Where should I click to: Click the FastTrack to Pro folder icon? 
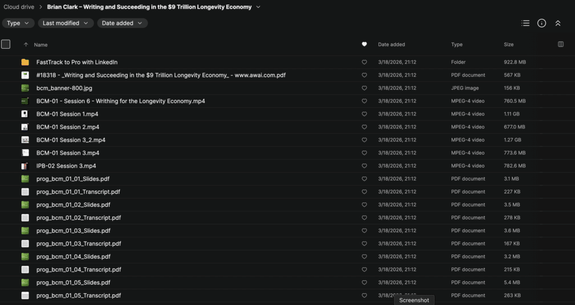25,62
